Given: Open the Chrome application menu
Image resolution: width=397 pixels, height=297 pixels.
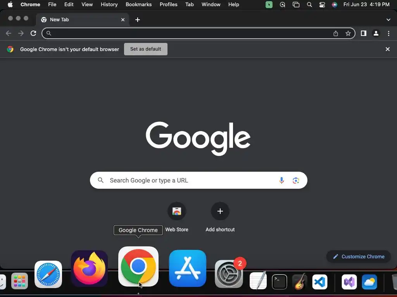Looking at the screenshot, I should (x=30, y=5).
